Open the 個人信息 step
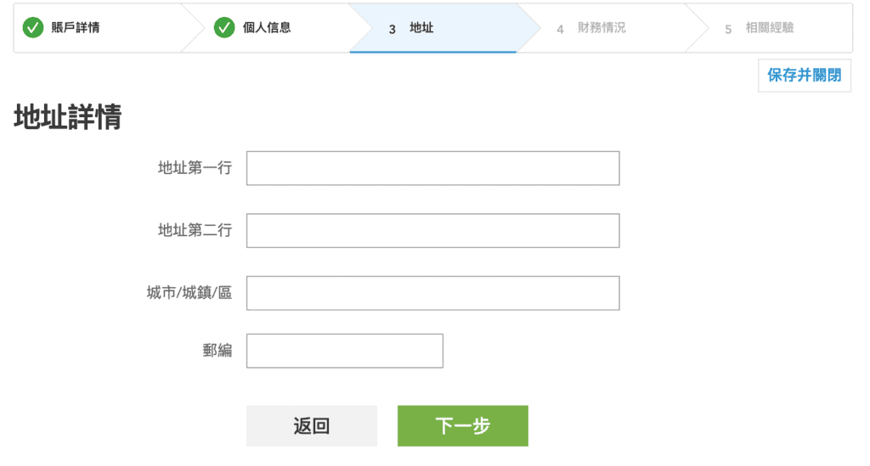The width and height of the screenshot is (870, 466). [267, 27]
